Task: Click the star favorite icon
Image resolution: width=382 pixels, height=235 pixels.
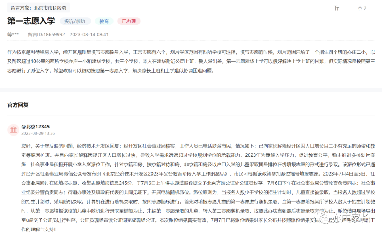Action: 360,8
